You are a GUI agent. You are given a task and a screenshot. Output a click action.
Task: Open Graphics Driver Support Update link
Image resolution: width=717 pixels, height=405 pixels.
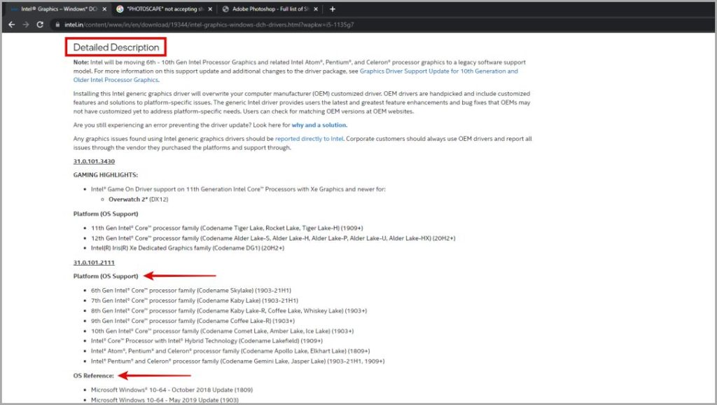pos(439,71)
